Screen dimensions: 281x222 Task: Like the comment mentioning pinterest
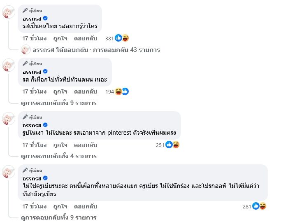(60, 145)
